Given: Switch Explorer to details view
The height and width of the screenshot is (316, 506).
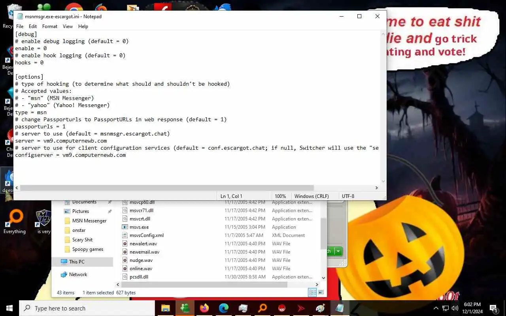Looking at the screenshot, I should click(x=312, y=293).
